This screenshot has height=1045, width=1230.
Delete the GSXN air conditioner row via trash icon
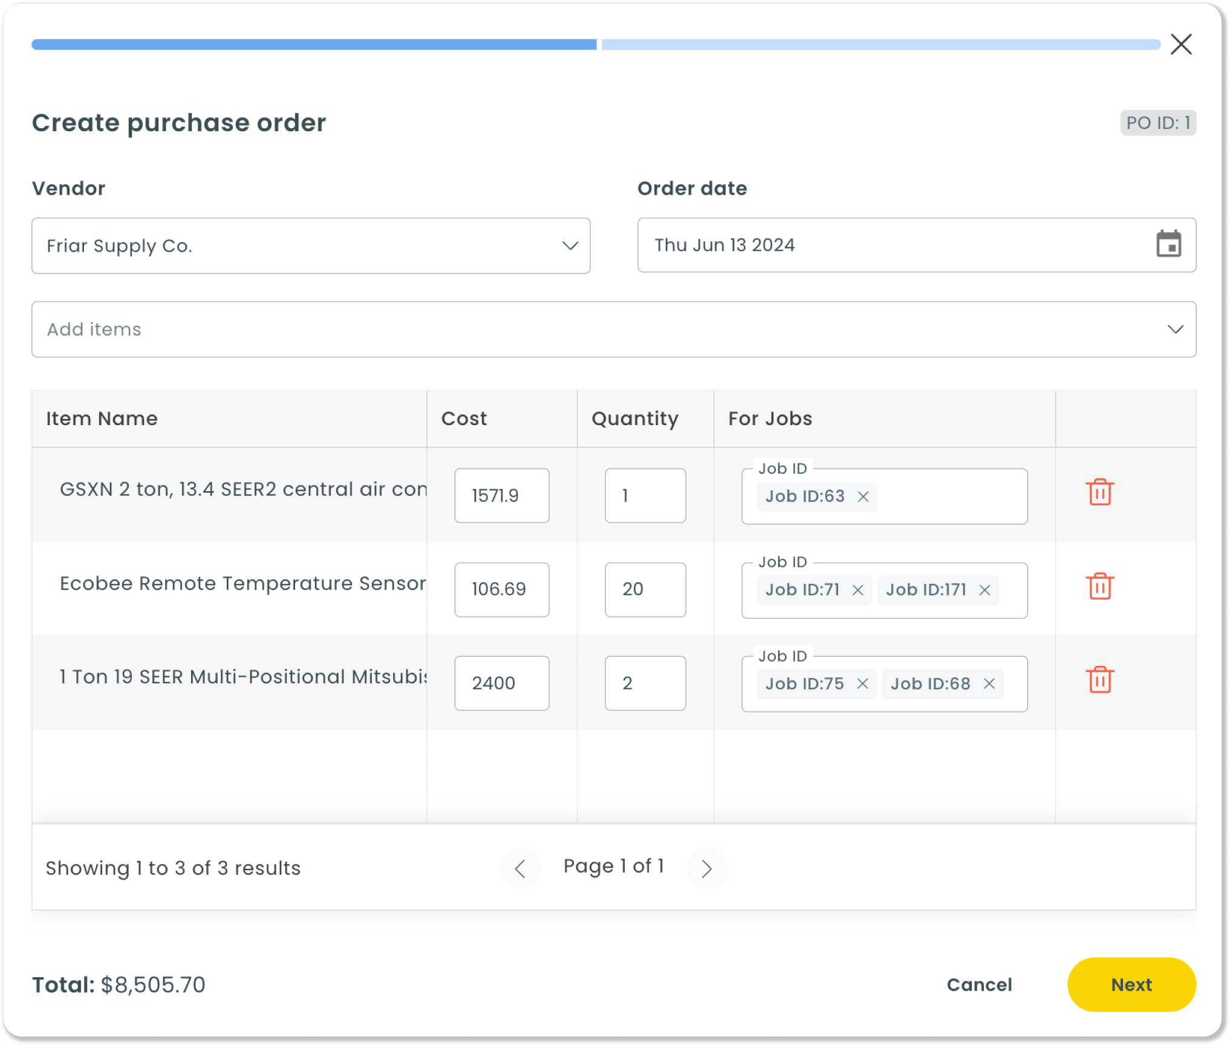tap(1099, 493)
